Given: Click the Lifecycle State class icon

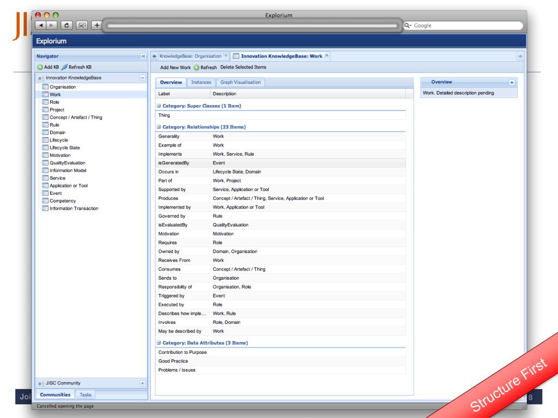Looking at the screenshot, I should point(45,147).
